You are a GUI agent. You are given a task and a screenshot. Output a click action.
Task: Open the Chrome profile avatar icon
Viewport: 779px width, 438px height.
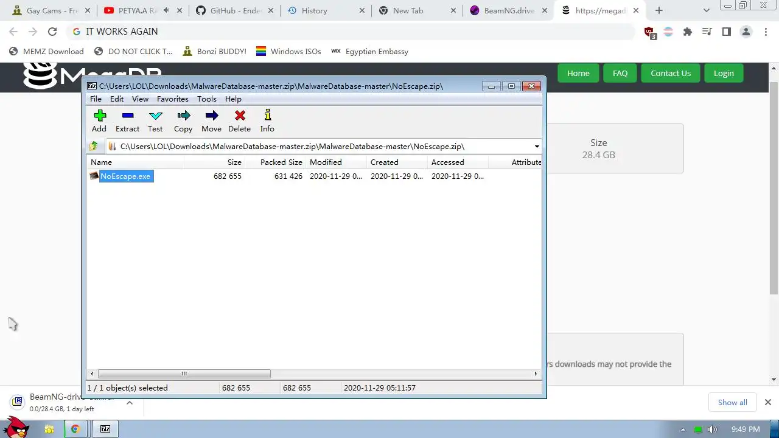click(x=746, y=32)
